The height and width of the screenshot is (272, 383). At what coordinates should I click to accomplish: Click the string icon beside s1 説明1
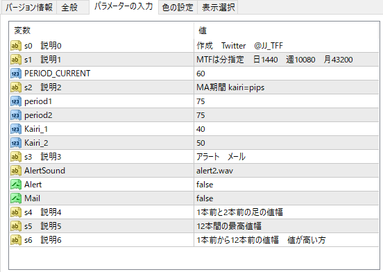coord(16,60)
